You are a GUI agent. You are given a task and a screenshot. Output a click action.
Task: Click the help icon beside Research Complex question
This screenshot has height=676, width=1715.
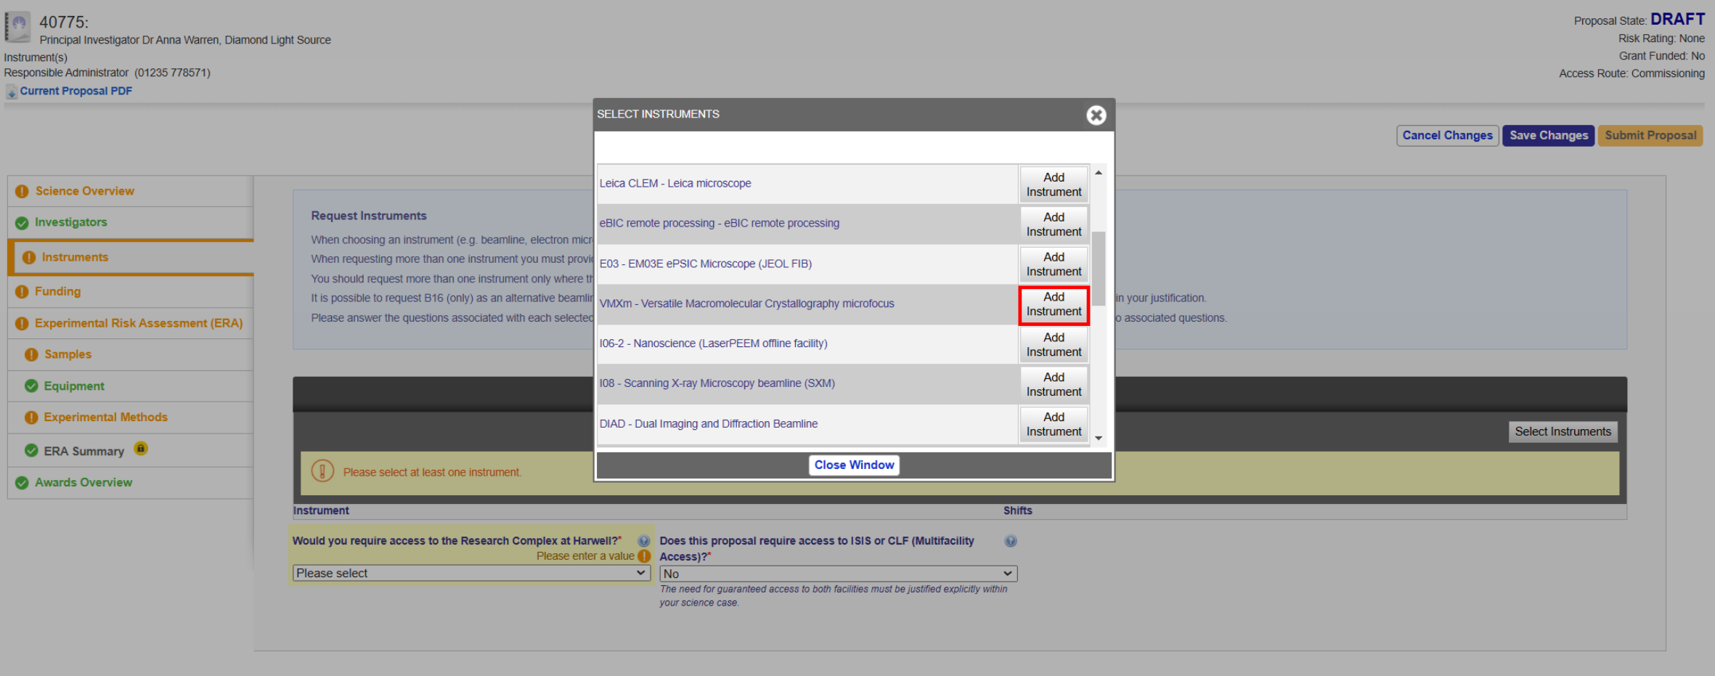pyautogui.click(x=643, y=541)
